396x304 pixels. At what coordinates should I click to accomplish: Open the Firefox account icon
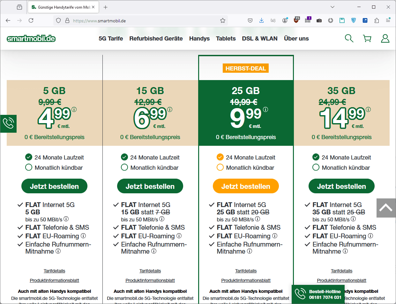point(285,20)
